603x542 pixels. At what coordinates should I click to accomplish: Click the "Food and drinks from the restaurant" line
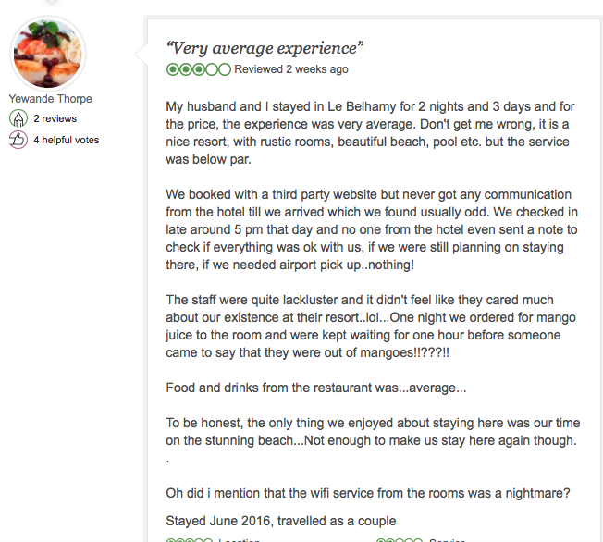pos(316,388)
